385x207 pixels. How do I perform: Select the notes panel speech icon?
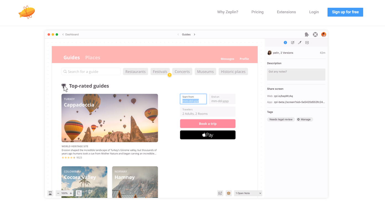coord(307,43)
